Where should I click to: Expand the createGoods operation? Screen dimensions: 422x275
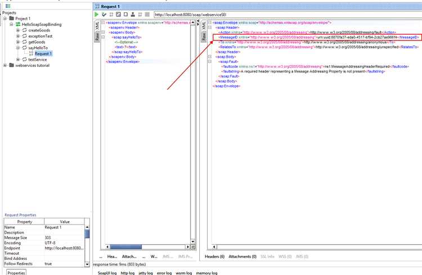point(18,30)
